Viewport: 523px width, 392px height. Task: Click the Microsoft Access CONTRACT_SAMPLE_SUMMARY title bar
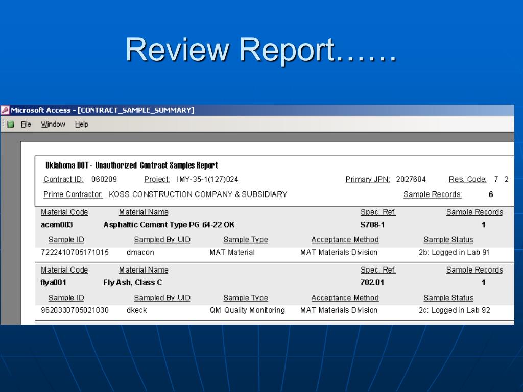(x=257, y=110)
